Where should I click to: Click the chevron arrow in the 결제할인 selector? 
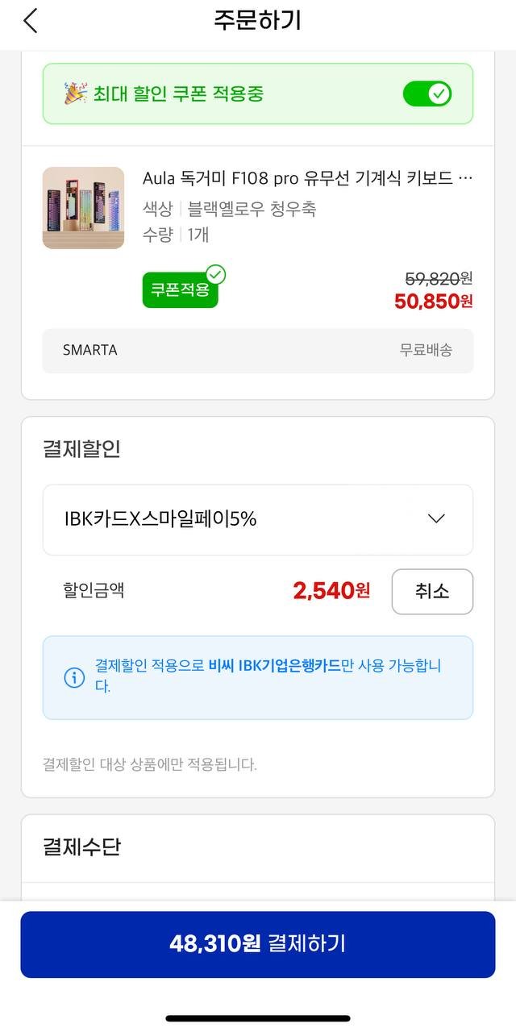(x=436, y=518)
